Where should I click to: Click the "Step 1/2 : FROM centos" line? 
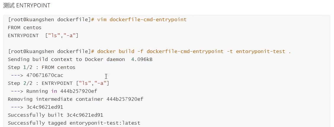click(x=41, y=67)
